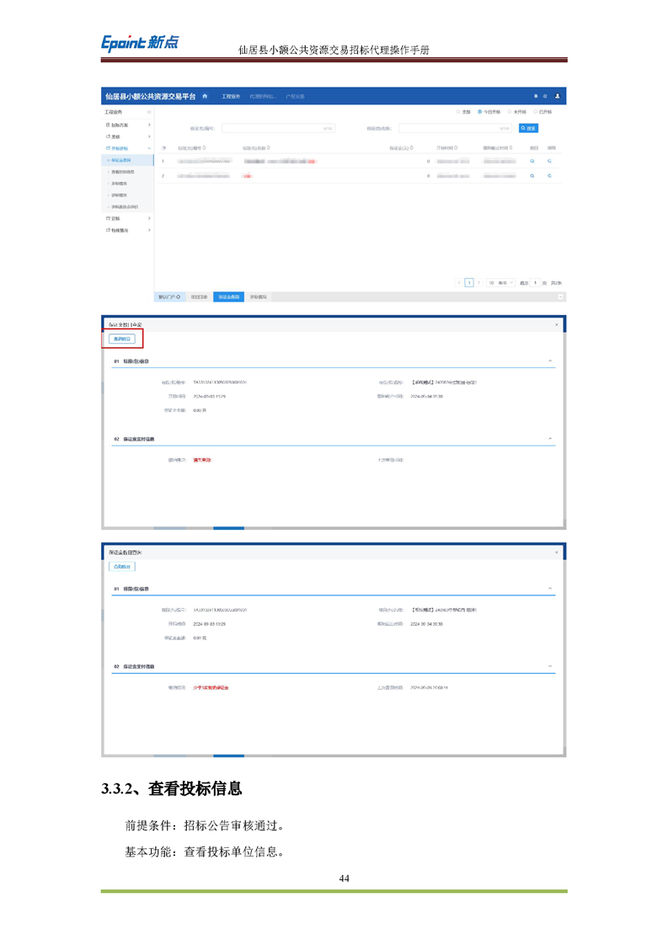
Task: Select the 已开标 radio filter
Action: click(x=534, y=112)
